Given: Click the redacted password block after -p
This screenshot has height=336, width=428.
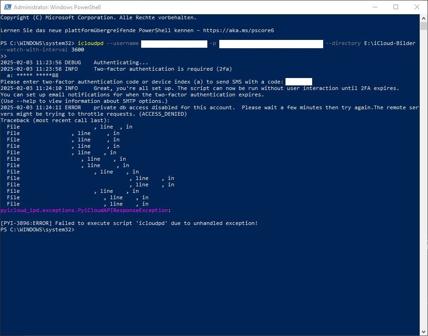Looking at the screenshot, I should click(x=271, y=44).
